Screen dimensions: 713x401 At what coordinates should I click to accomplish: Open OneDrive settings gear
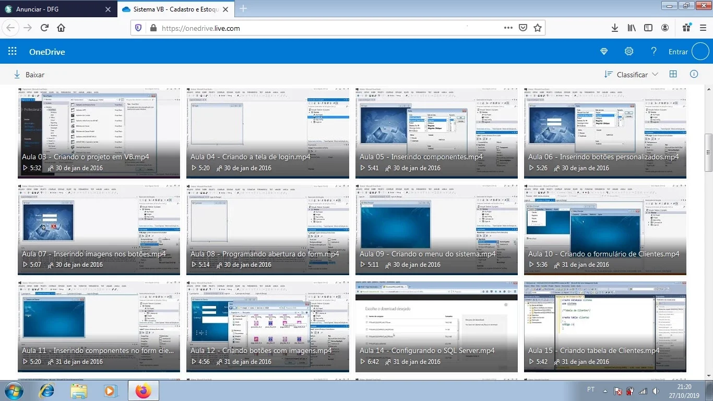coord(629,52)
